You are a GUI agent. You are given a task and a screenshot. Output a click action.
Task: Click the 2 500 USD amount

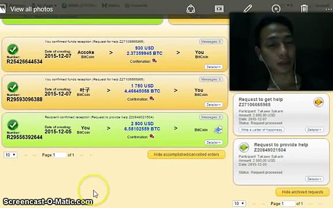click(x=142, y=124)
